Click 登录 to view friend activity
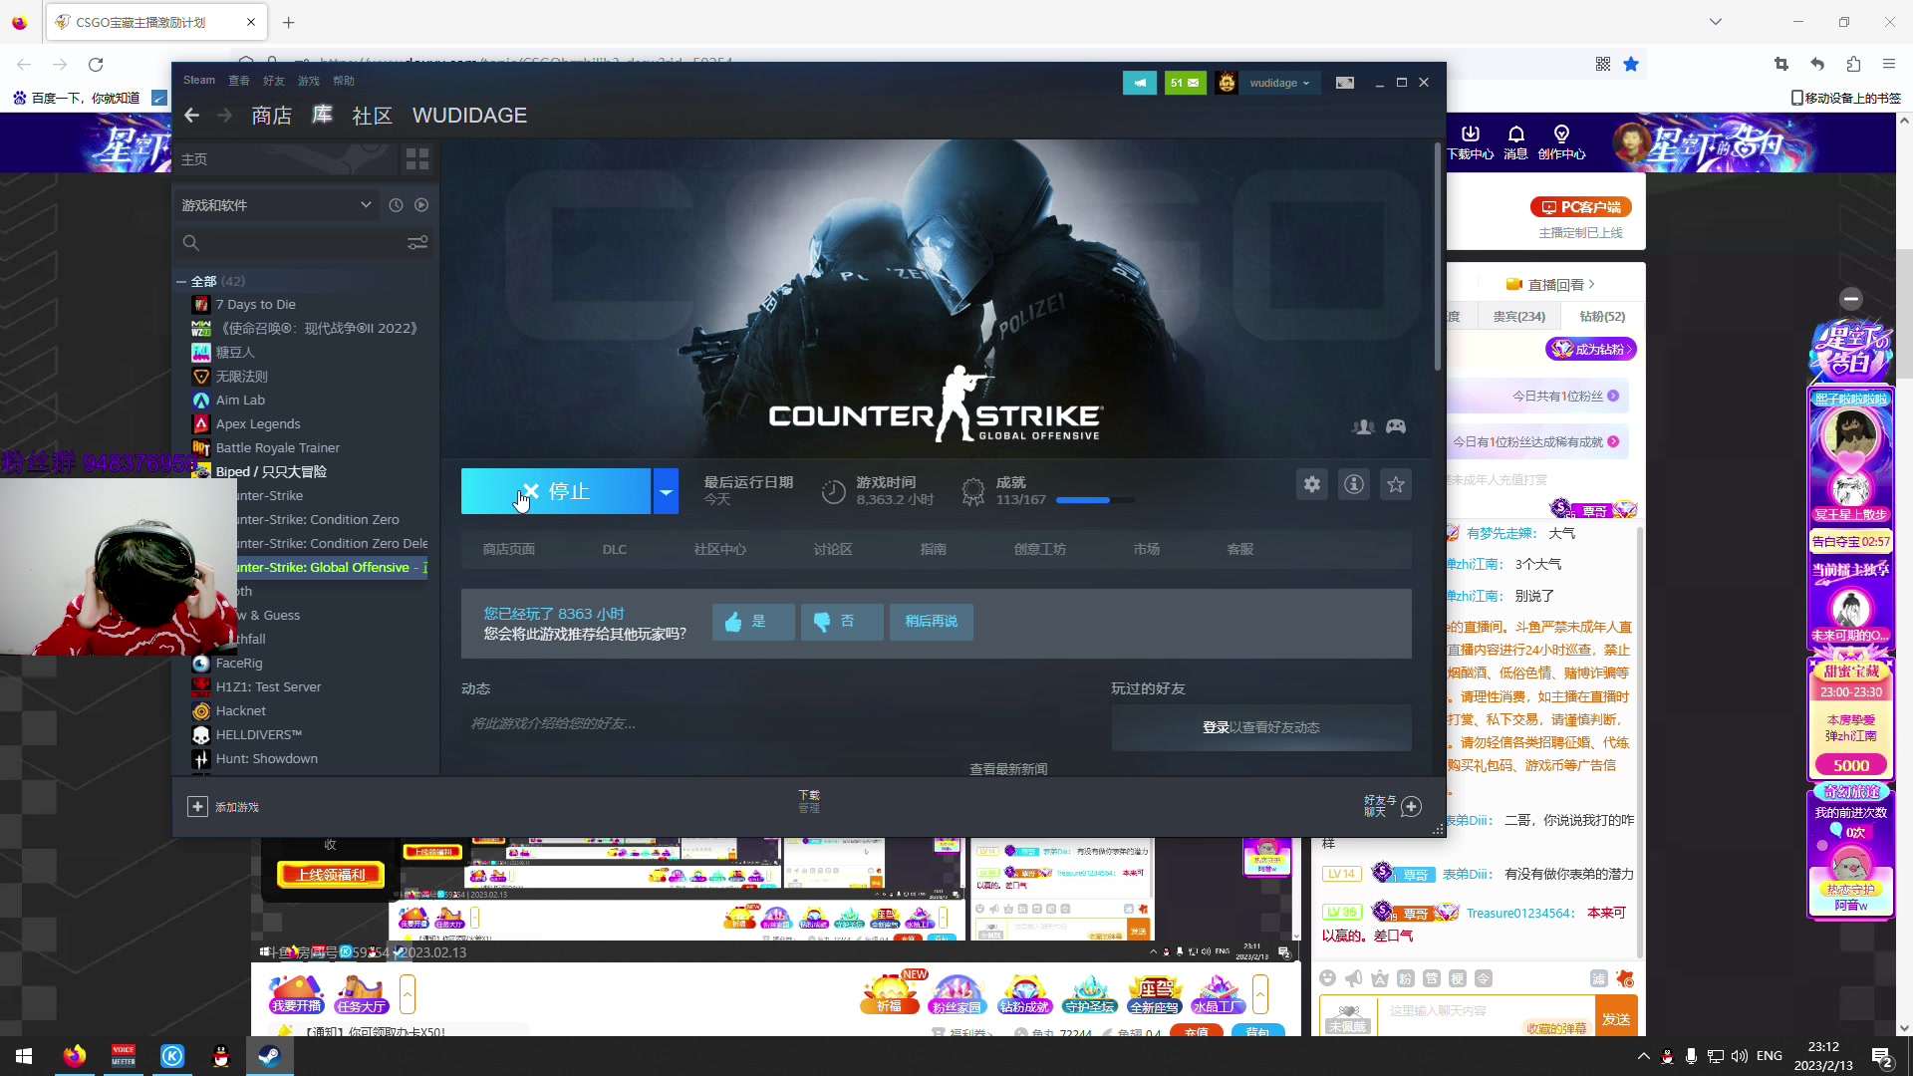The width and height of the screenshot is (1913, 1076). (x=1216, y=727)
